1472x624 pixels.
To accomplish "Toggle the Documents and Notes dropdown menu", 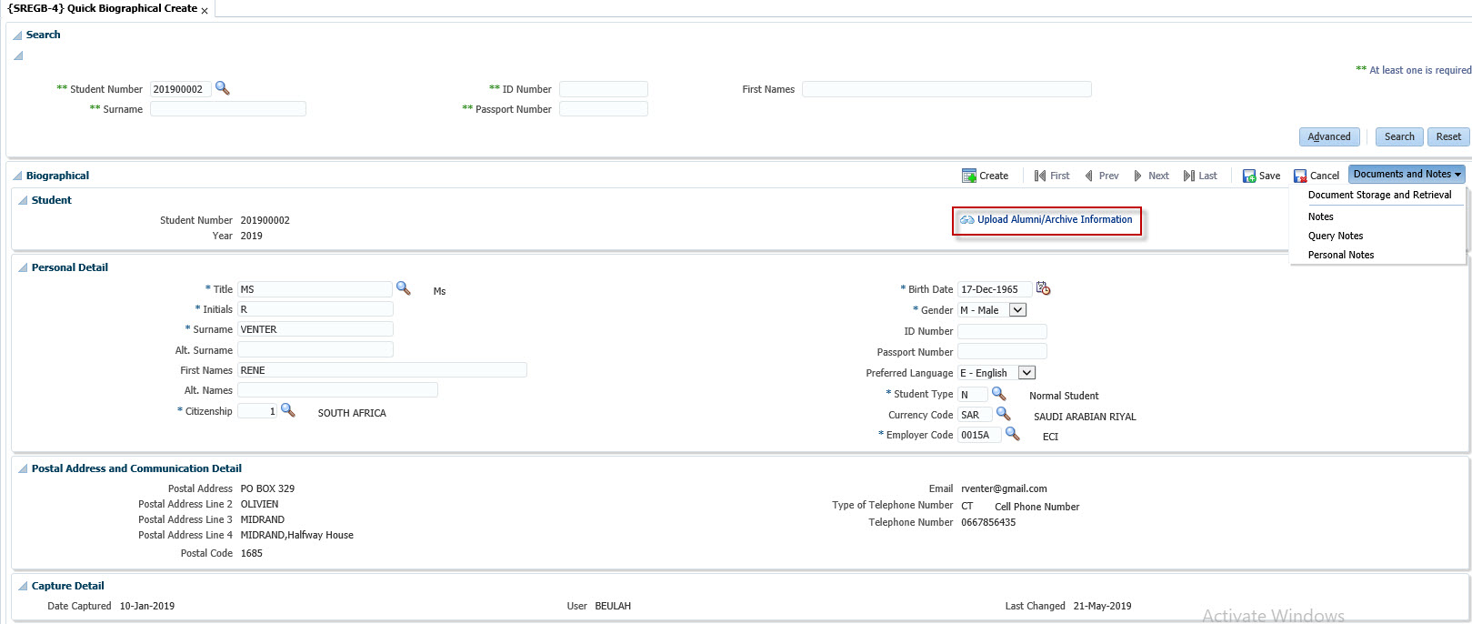I will pos(1407,174).
